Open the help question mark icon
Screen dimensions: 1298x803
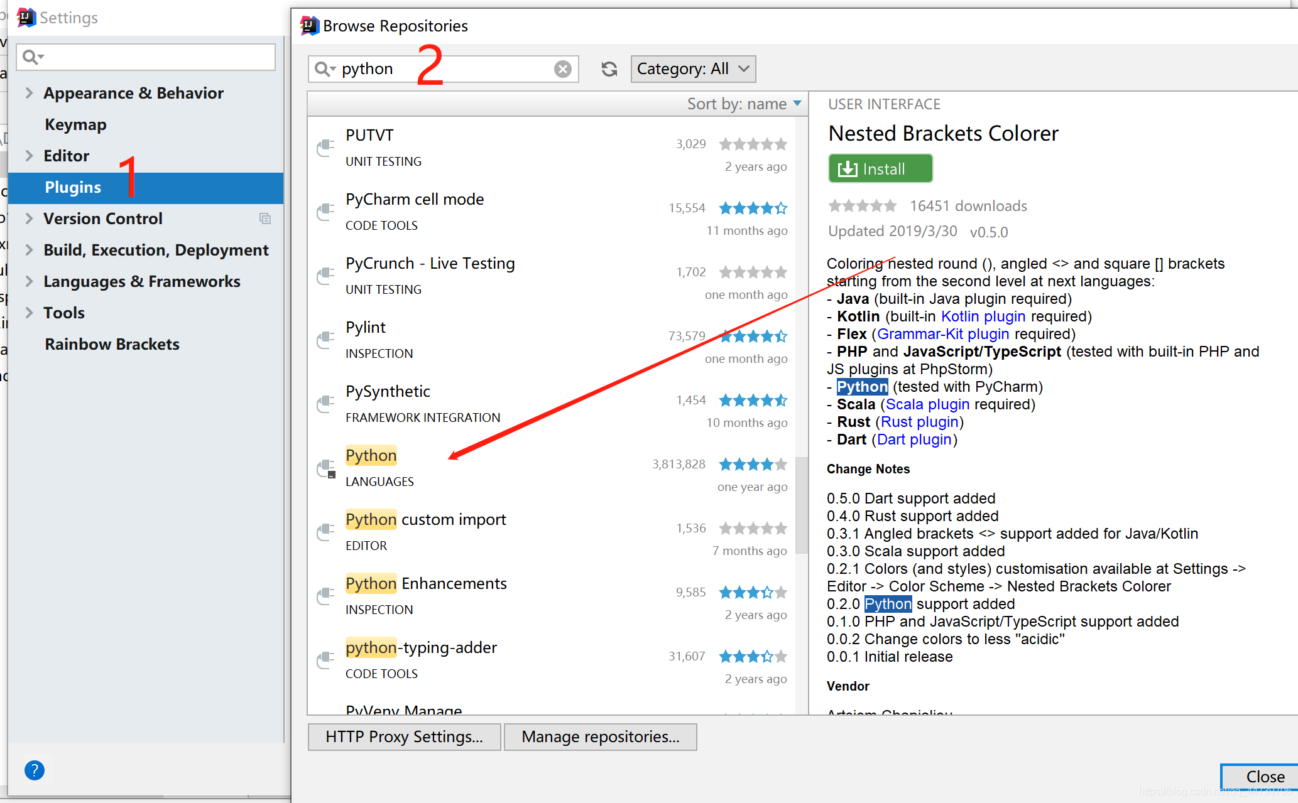tap(35, 770)
